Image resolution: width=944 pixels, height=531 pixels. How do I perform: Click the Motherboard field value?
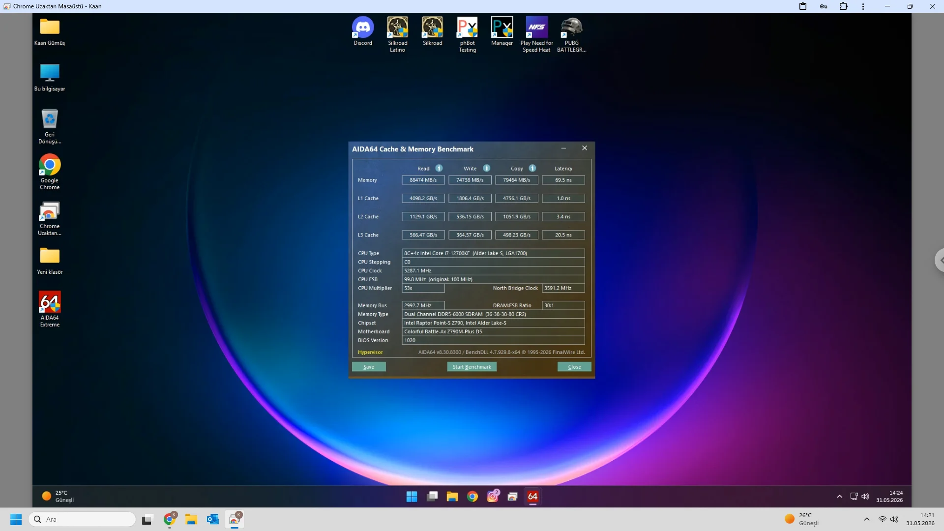[493, 331]
